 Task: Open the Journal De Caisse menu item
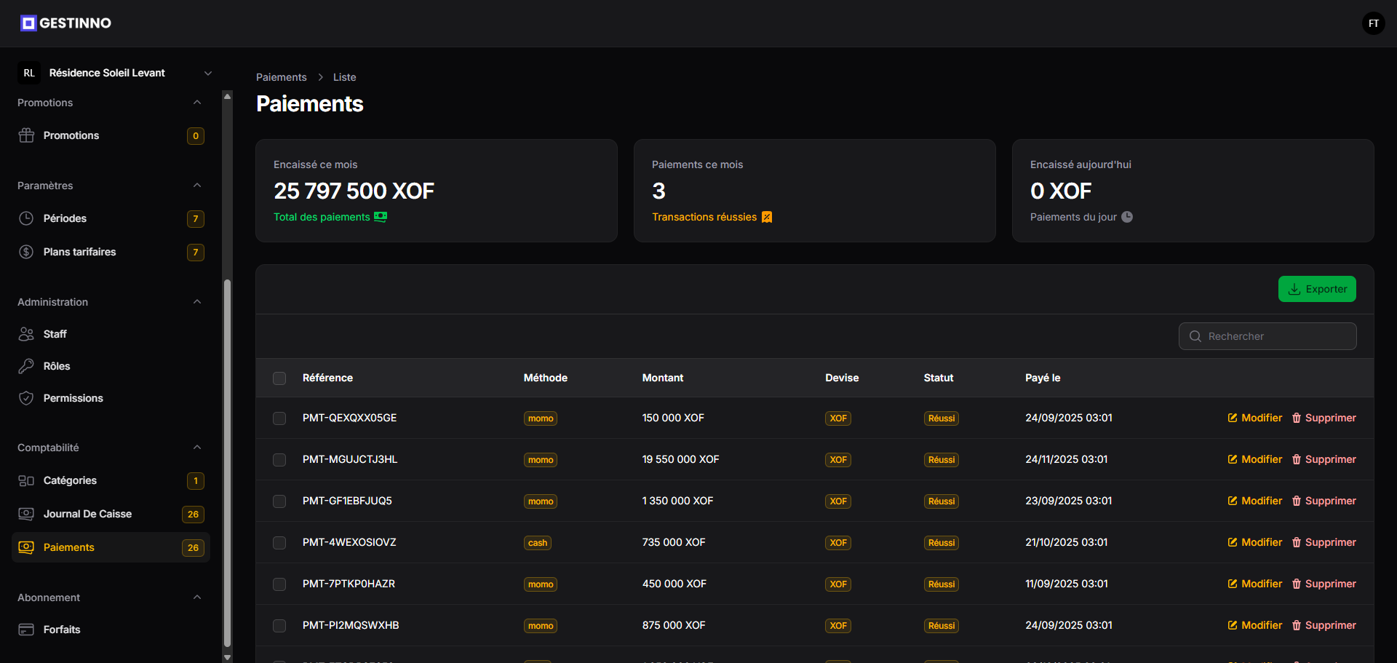(111, 514)
